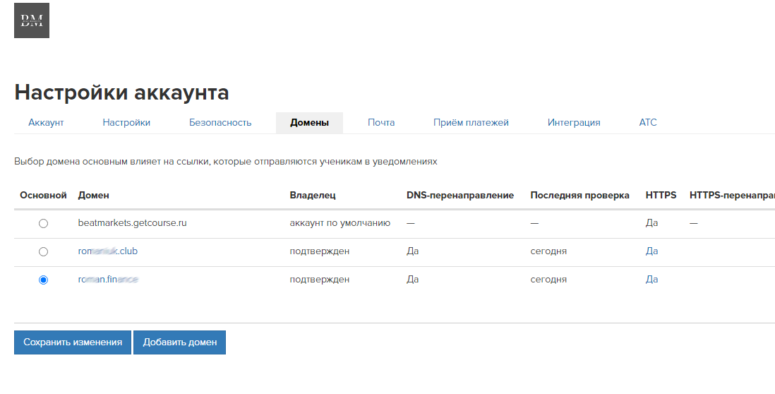Screen dimensions: 775x394
Task: Select the .club domain radio button
Action: click(44, 251)
